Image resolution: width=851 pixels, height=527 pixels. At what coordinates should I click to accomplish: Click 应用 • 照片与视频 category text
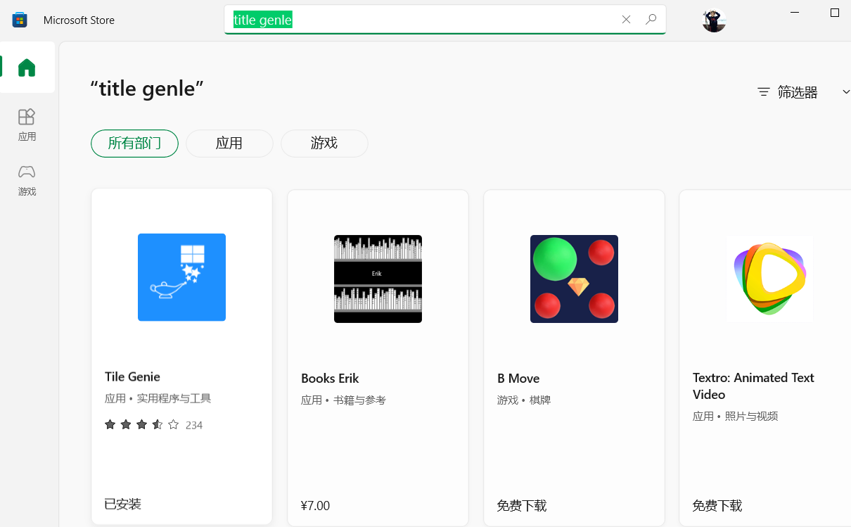pyautogui.click(x=735, y=417)
